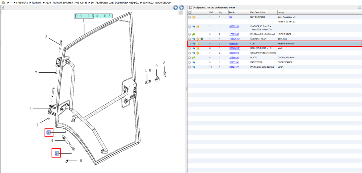
Task: Click the green arrow icon for PLATE row
Action: tap(194, 58)
